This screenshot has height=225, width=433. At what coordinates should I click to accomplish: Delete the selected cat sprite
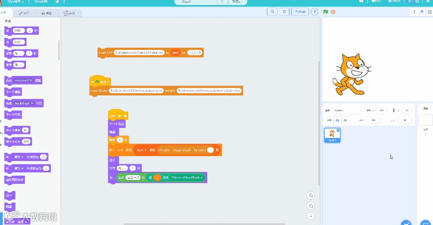tap(338, 130)
